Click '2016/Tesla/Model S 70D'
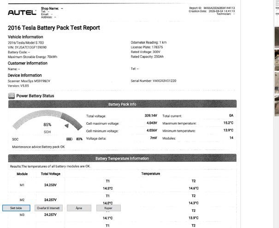Viewport: 279px width, 228px height. [26, 43]
